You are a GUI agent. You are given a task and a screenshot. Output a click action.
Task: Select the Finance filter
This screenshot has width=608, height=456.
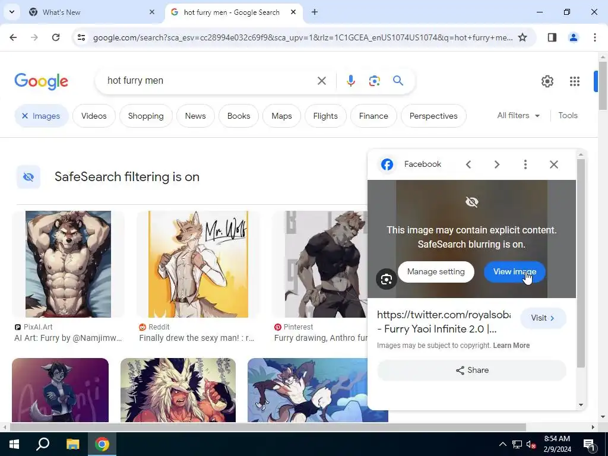373,116
